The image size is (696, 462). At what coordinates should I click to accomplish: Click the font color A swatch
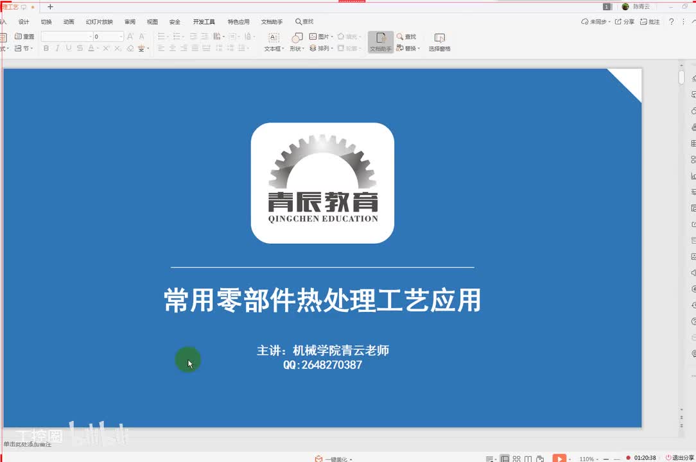pos(91,48)
